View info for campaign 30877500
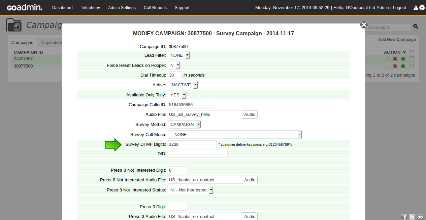 pos(403,66)
